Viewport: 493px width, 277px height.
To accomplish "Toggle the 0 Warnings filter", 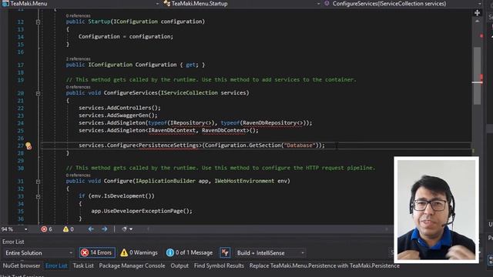I will pyautogui.click(x=139, y=252).
